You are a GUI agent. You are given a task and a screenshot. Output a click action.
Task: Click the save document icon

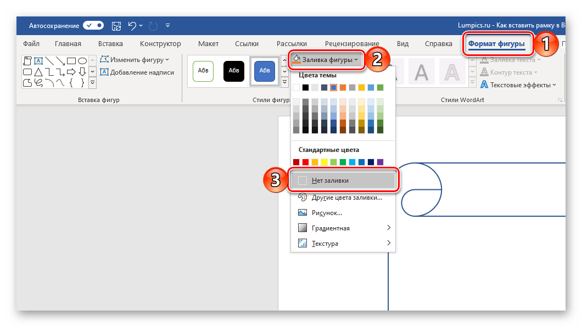point(116,26)
